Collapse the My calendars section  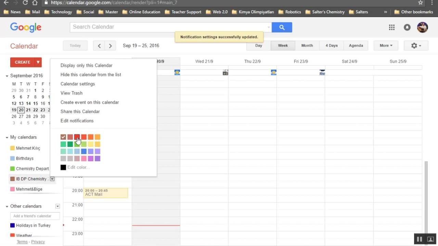click(x=7, y=137)
